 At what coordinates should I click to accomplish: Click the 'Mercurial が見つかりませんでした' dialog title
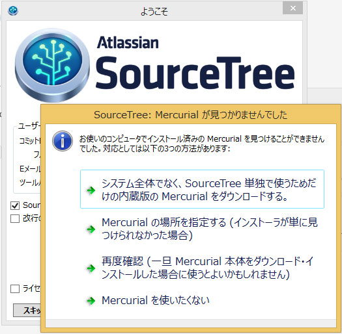click(x=190, y=114)
